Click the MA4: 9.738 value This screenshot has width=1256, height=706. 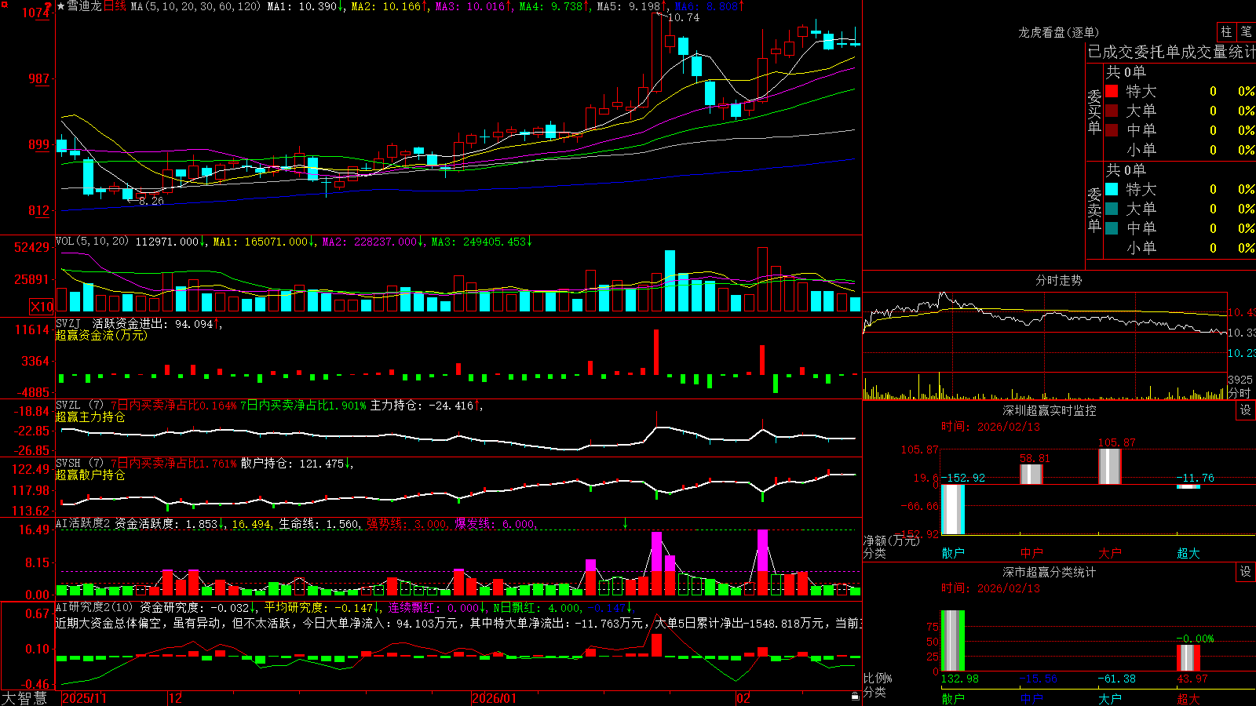point(551,6)
